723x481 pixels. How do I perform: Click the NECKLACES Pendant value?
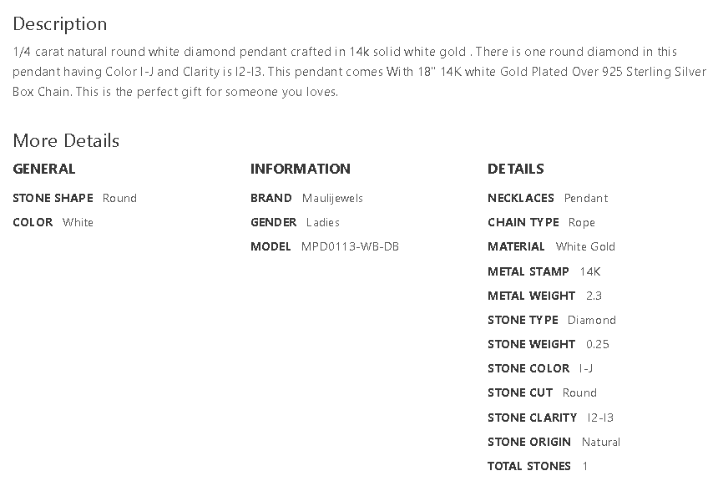(586, 198)
